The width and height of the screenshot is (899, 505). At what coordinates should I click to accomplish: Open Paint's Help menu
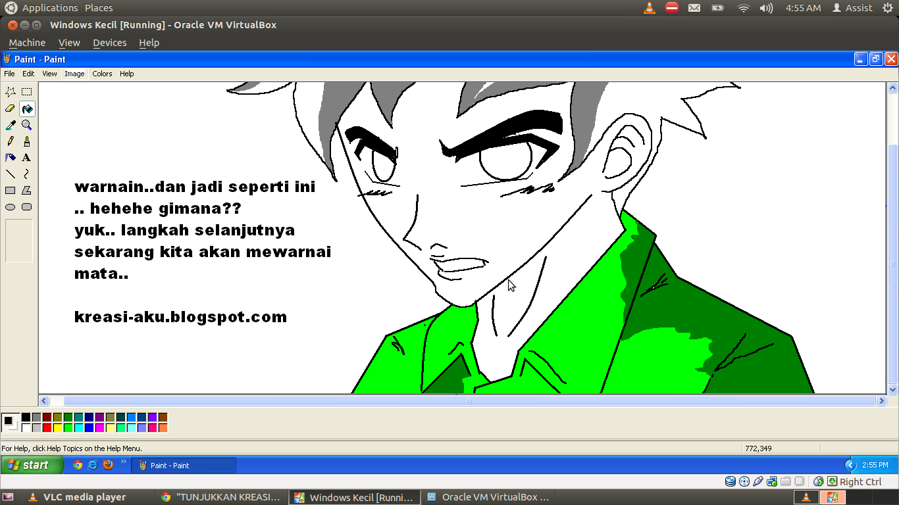click(x=127, y=74)
